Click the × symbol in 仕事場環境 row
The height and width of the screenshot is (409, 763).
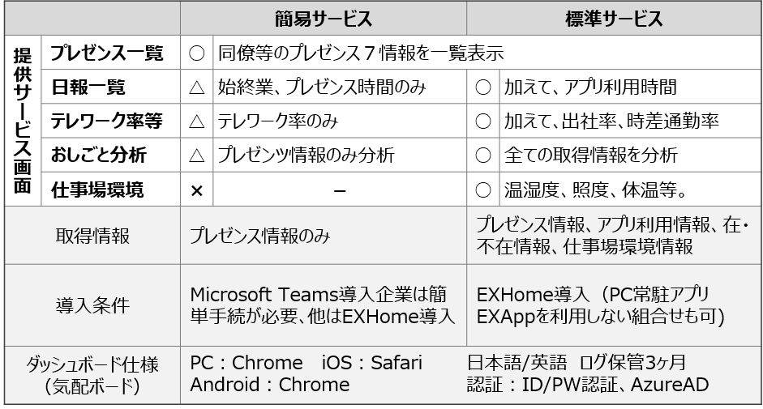[196, 190]
